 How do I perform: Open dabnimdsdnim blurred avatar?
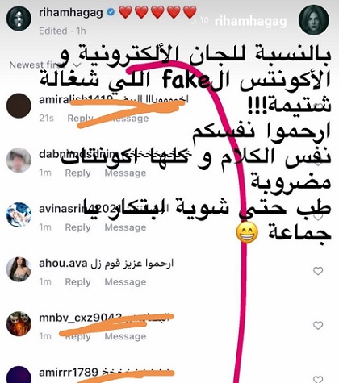coord(19,160)
